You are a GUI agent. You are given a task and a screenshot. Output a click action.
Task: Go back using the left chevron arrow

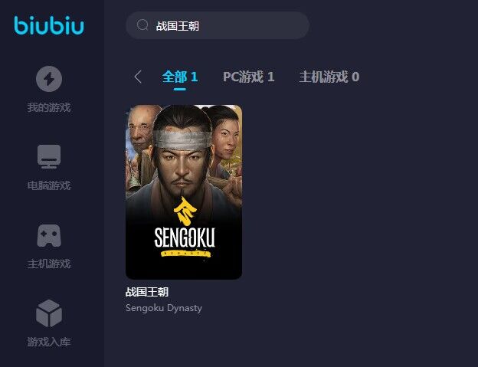coord(138,77)
